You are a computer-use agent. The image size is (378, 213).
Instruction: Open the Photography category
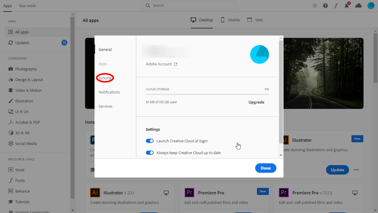tap(23, 69)
